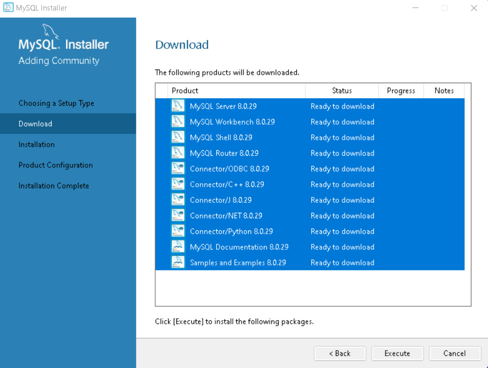
Task: Click Ready to download status for Connector/C++
Action: (342, 184)
